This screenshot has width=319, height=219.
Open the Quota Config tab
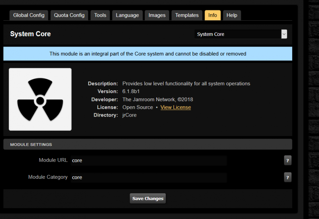click(69, 15)
